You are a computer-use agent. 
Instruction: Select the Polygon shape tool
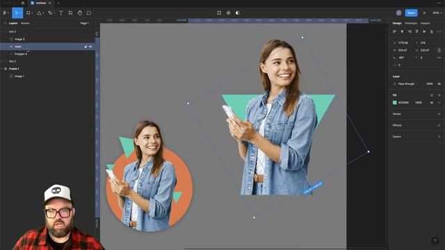click(x=39, y=13)
